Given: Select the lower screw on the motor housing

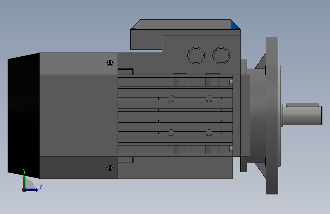Looking at the screenshot, I should click(x=110, y=168).
